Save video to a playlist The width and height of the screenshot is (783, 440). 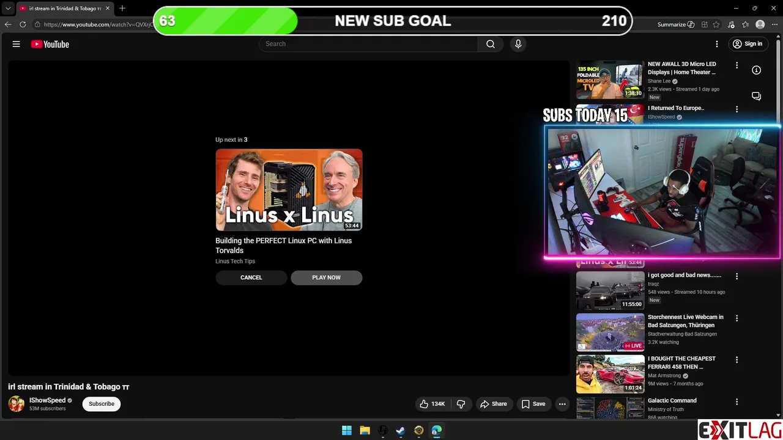pos(533,404)
